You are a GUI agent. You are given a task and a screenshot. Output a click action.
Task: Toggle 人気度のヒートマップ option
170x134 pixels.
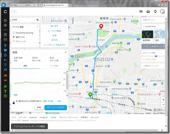coord(153,66)
